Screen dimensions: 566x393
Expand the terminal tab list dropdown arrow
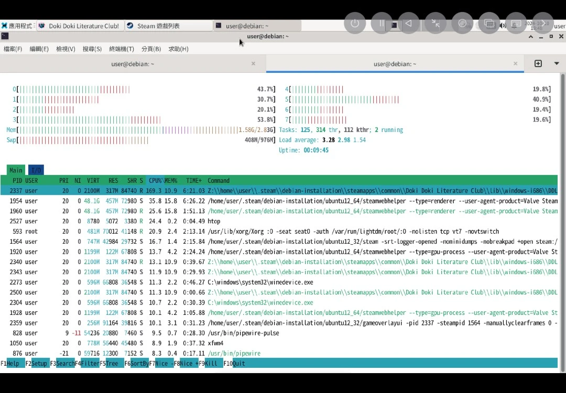click(x=556, y=63)
